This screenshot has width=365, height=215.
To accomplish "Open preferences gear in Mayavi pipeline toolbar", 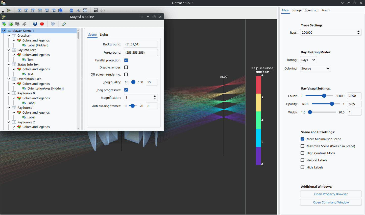I will (53, 24).
